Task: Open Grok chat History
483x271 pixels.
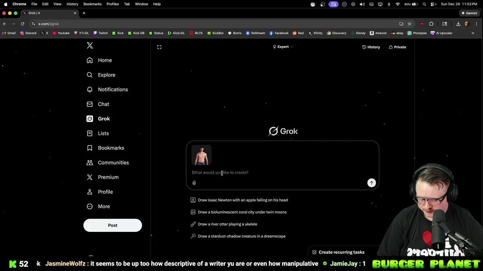Action: tap(371, 47)
